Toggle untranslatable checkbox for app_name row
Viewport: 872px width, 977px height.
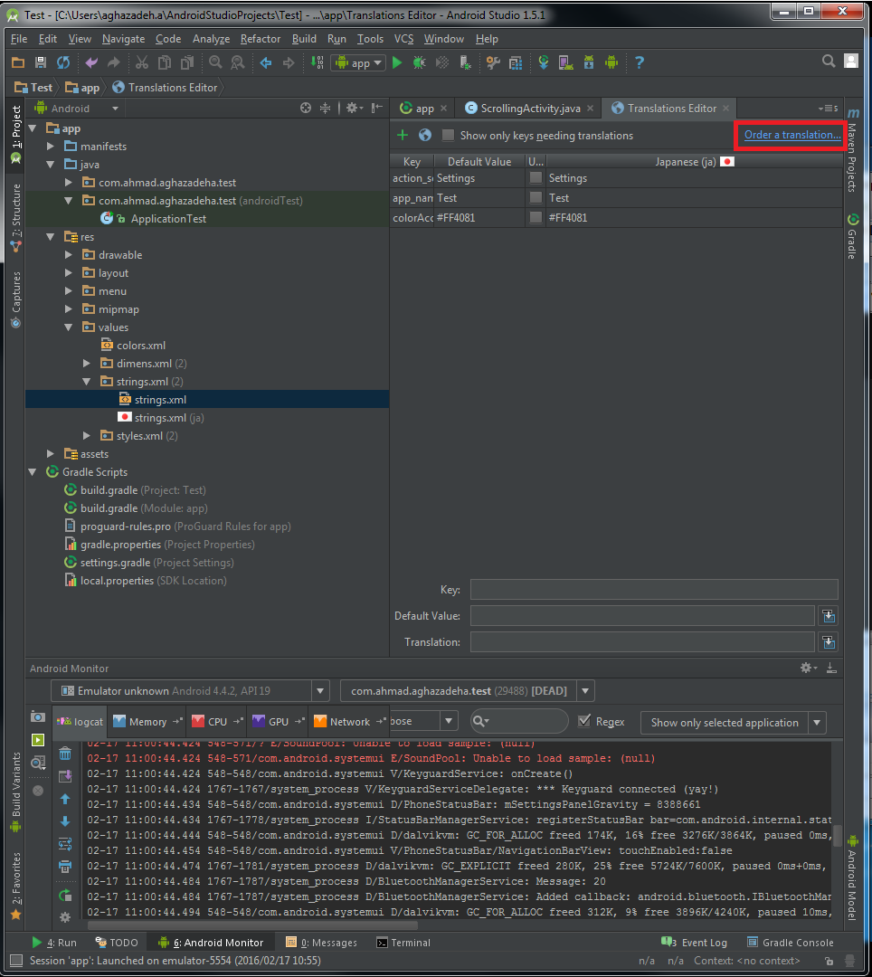(535, 197)
